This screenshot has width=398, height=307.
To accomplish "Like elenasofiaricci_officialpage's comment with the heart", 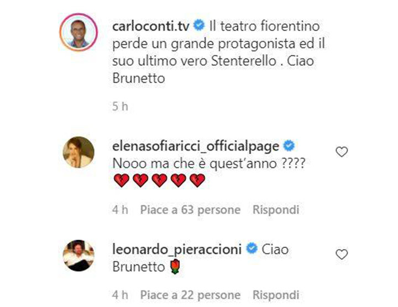I will (342, 152).
